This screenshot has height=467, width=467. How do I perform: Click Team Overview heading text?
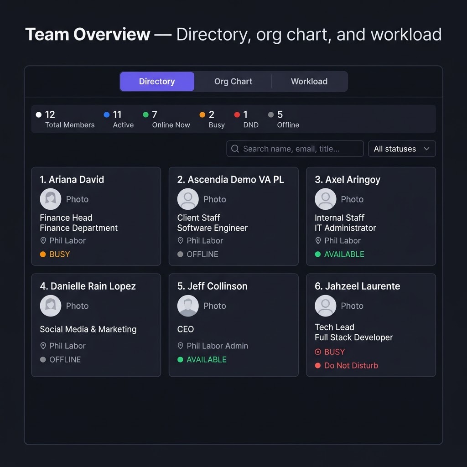[88, 34]
